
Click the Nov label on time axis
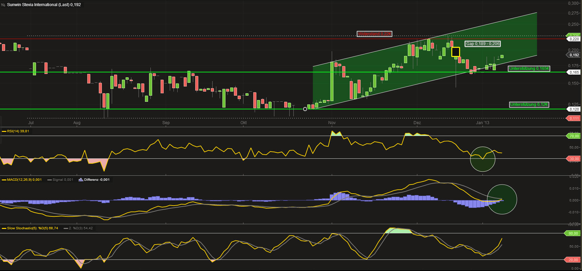(332, 123)
